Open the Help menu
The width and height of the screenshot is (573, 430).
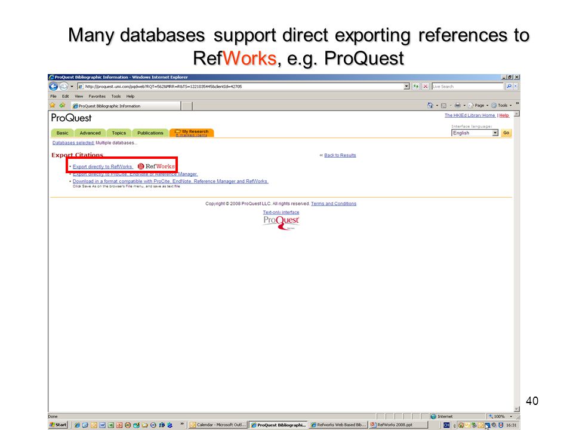(131, 96)
